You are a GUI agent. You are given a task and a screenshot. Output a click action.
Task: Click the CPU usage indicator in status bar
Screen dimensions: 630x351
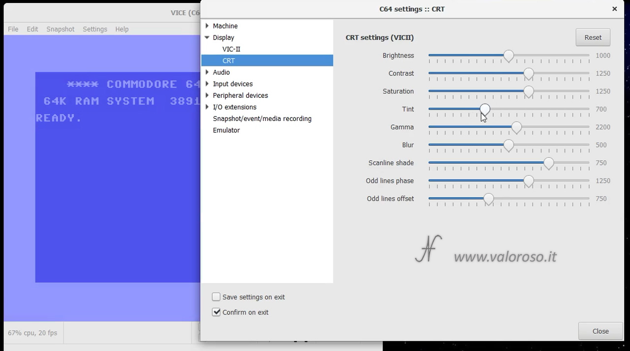[x=32, y=333]
